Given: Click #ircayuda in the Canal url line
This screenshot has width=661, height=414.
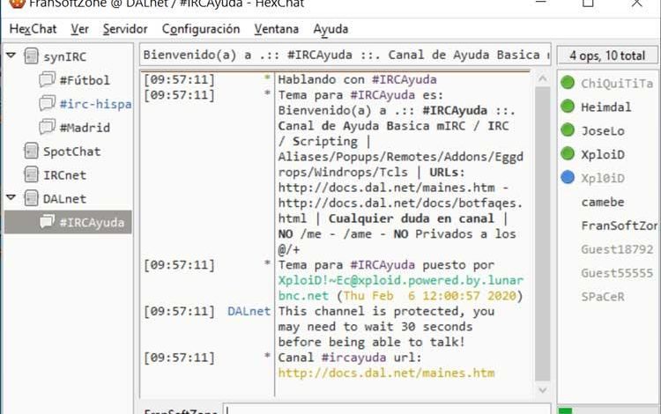Looking at the screenshot, I should [353, 358].
